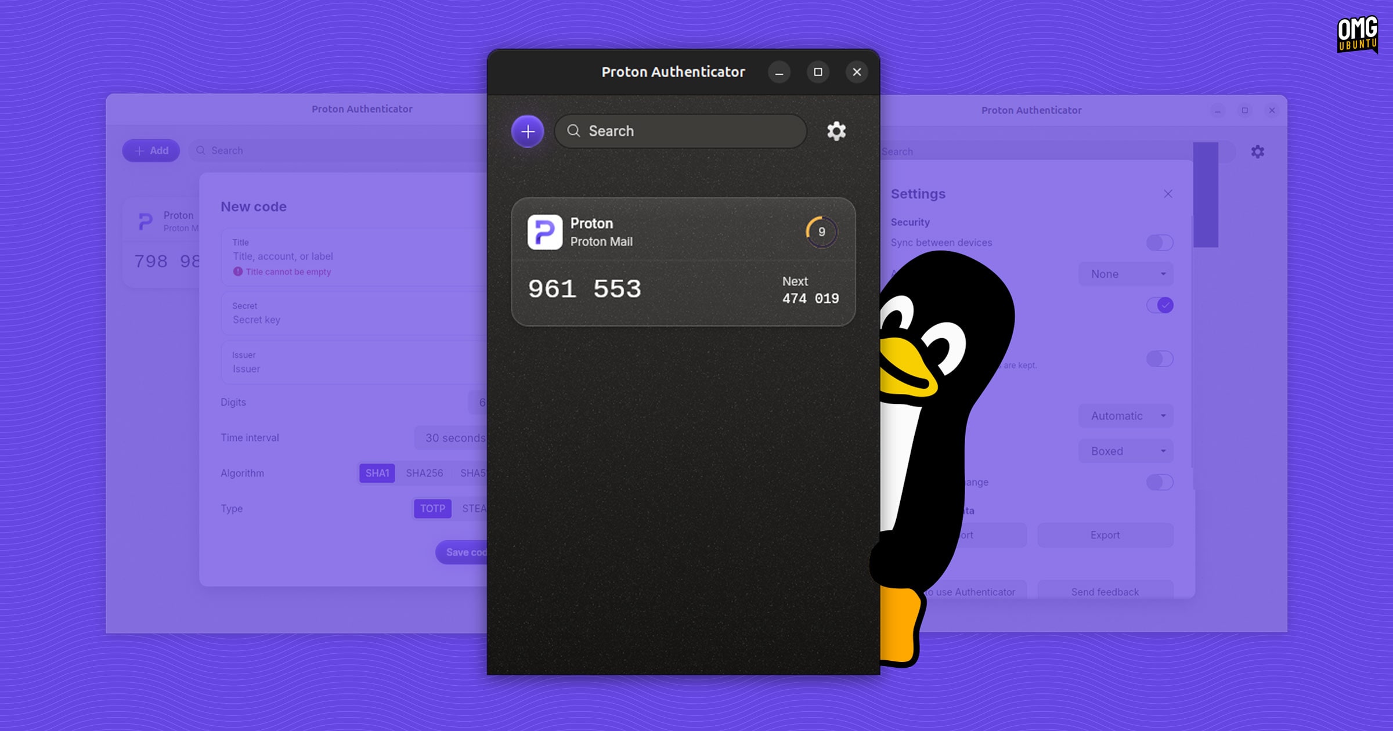Click the Export button

point(1105,535)
